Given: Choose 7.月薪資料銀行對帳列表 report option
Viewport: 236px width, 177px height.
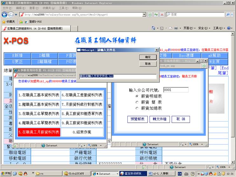Looking at the screenshot, I should pyautogui.click(x=82, y=104).
